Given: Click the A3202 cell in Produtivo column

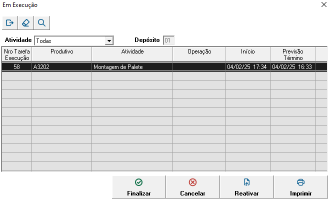Looking at the screenshot, I should coord(61,66).
